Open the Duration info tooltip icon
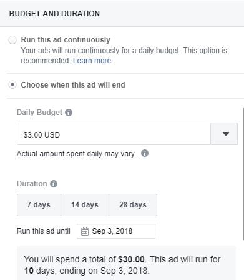This screenshot has width=244, height=280. click(x=54, y=184)
